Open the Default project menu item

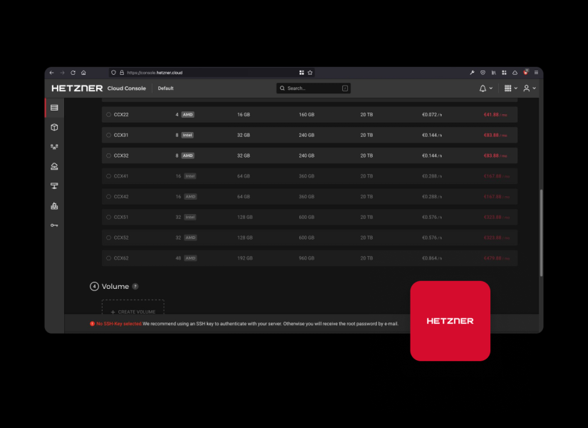coord(165,88)
